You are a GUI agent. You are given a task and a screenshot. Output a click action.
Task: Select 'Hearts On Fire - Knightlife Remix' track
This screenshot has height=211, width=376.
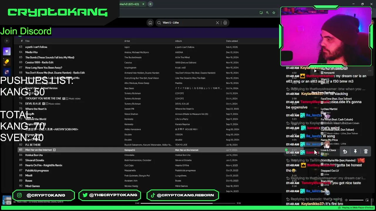pyautogui.click(x=44, y=165)
